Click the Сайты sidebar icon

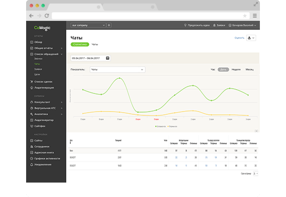pos(31,140)
